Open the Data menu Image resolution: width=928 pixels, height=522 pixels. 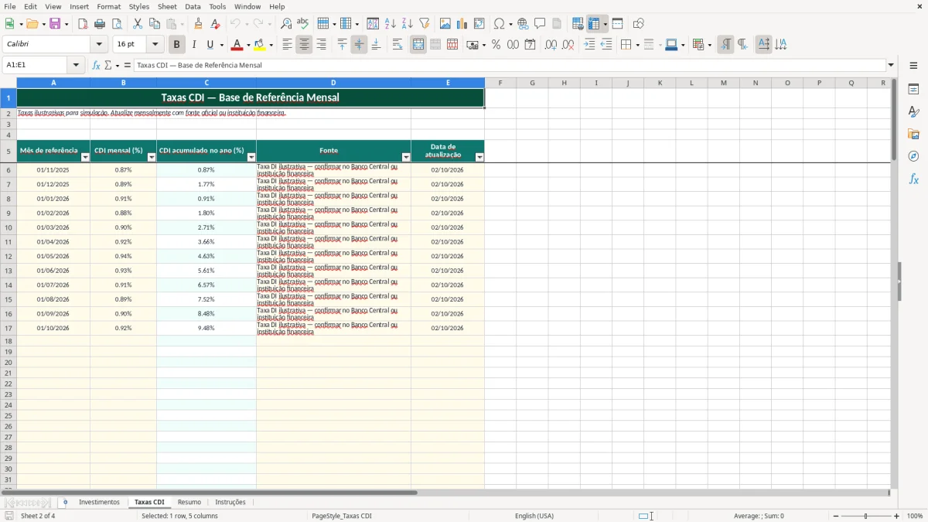193,6
